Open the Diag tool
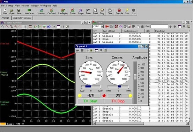The width and height of the screenshot is (193, 132). 102,12
